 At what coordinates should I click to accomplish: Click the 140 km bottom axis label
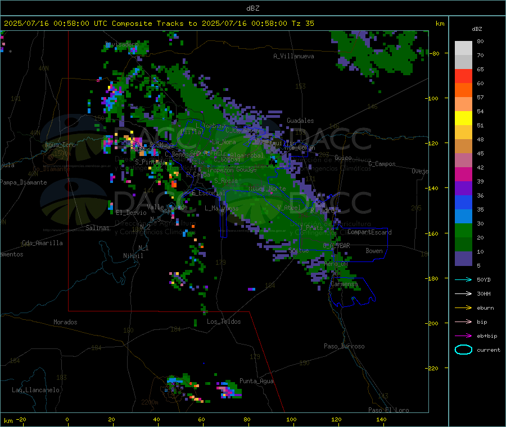click(x=381, y=419)
